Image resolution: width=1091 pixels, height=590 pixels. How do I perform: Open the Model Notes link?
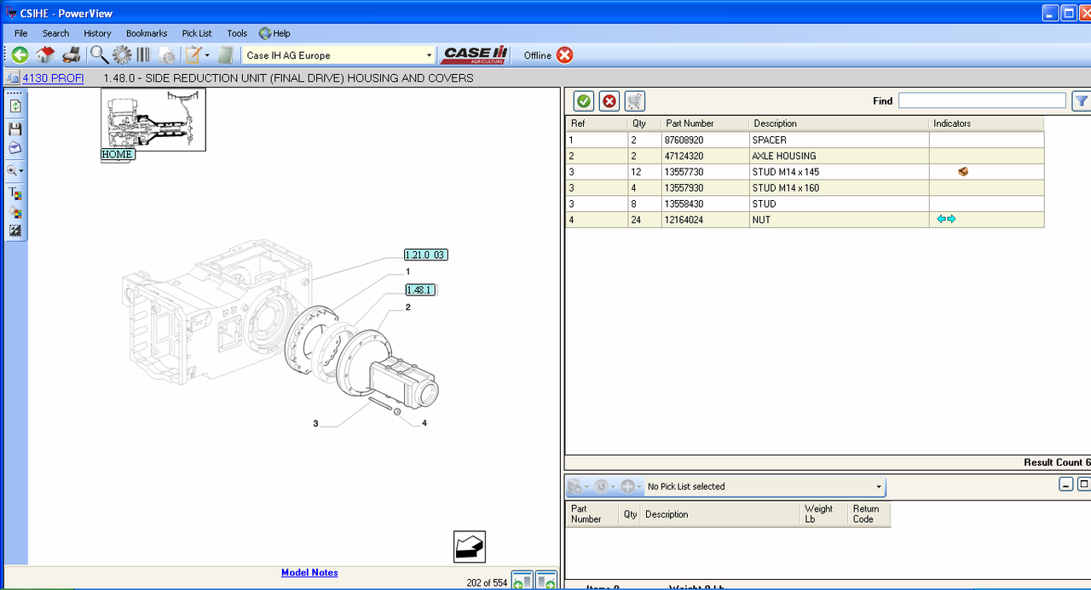pos(309,572)
